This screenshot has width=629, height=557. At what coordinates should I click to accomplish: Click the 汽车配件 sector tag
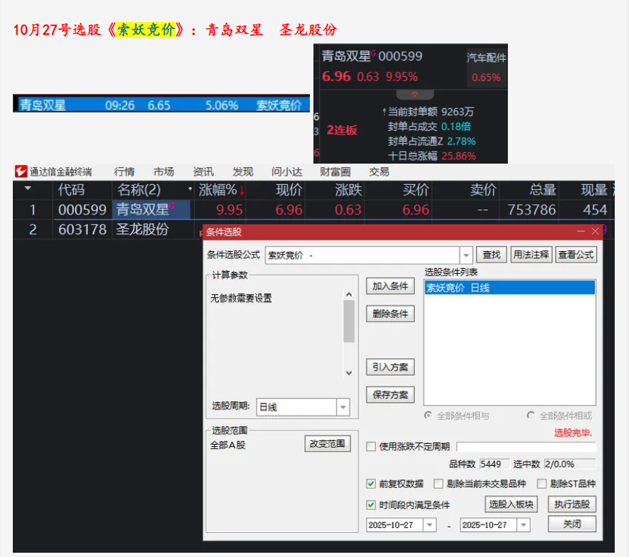pyautogui.click(x=486, y=58)
